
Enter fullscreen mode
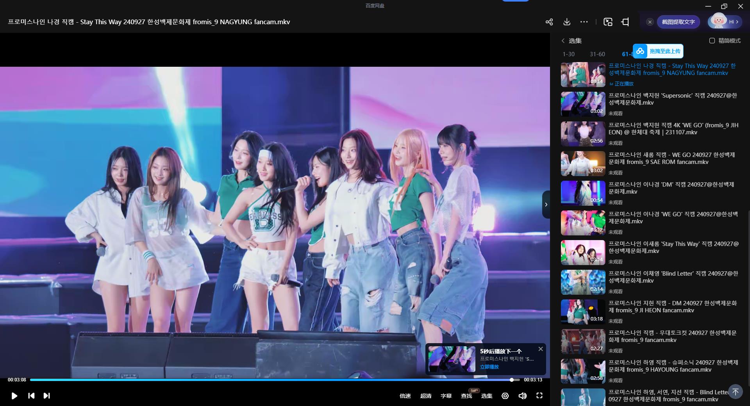click(x=539, y=395)
